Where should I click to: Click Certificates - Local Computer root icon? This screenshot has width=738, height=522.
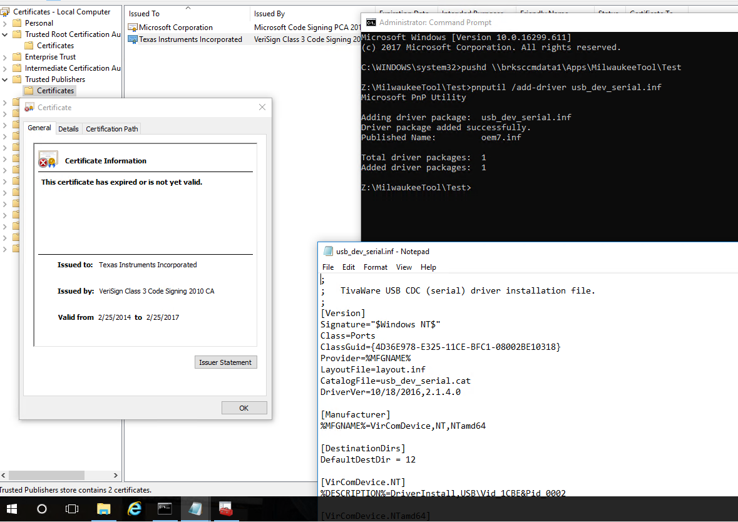tap(5, 12)
